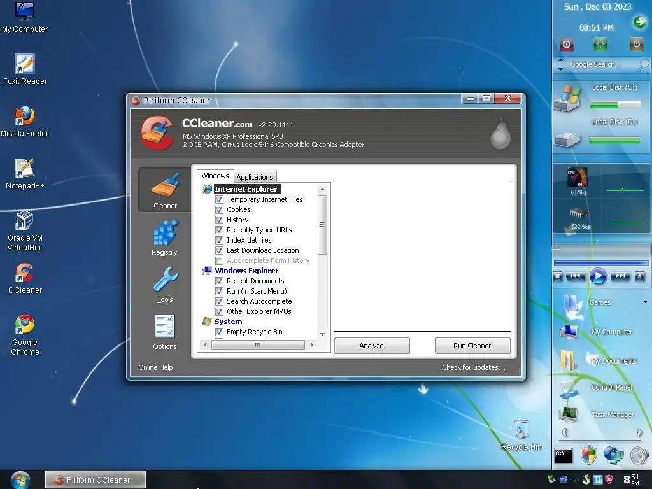Image resolution: width=652 pixels, height=489 pixels.
Task: Click the cleaner list scroll-down arrow
Action: click(322, 334)
